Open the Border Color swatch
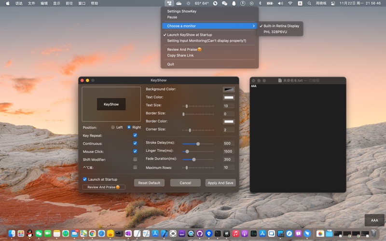 pyautogui.click(x=229, y=121)
